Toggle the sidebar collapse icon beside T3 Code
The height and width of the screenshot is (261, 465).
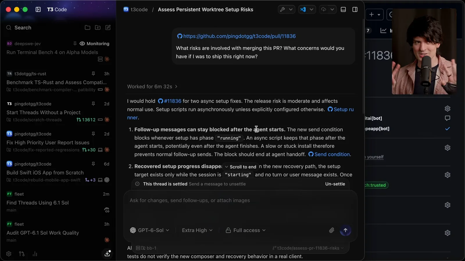(x=38, y=10)
